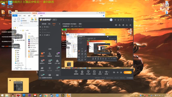This screenshot has height=97, width=172.
Task: Add a new scene with plus button
Action: pyautogui.click(x=59, y=24)
